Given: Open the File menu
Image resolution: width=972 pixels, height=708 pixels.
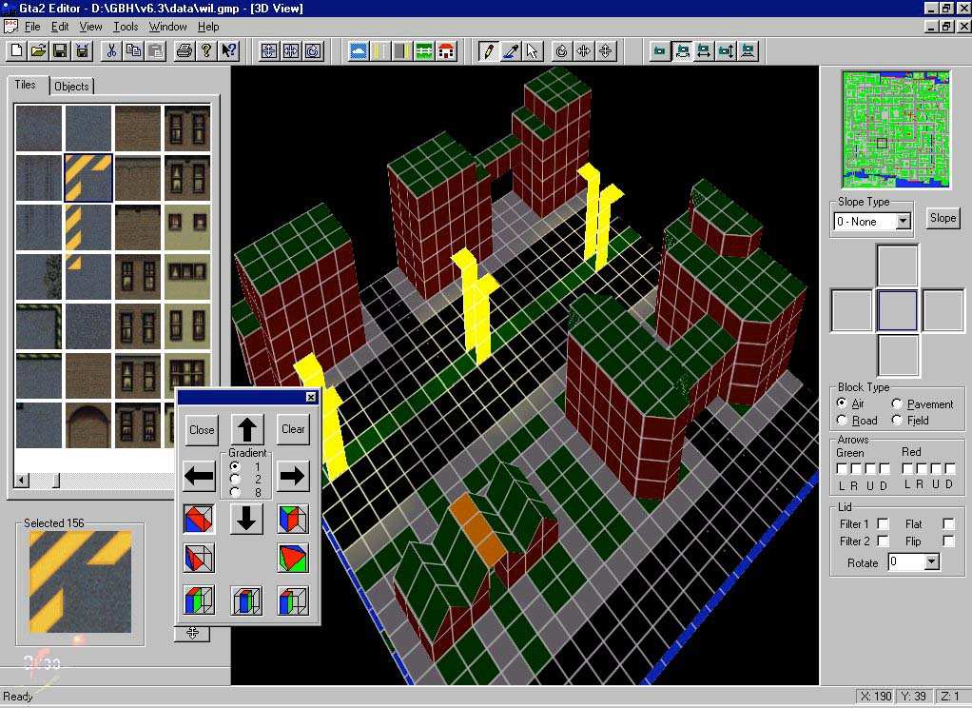Looking at the screenshot, I should coord(32,27).
